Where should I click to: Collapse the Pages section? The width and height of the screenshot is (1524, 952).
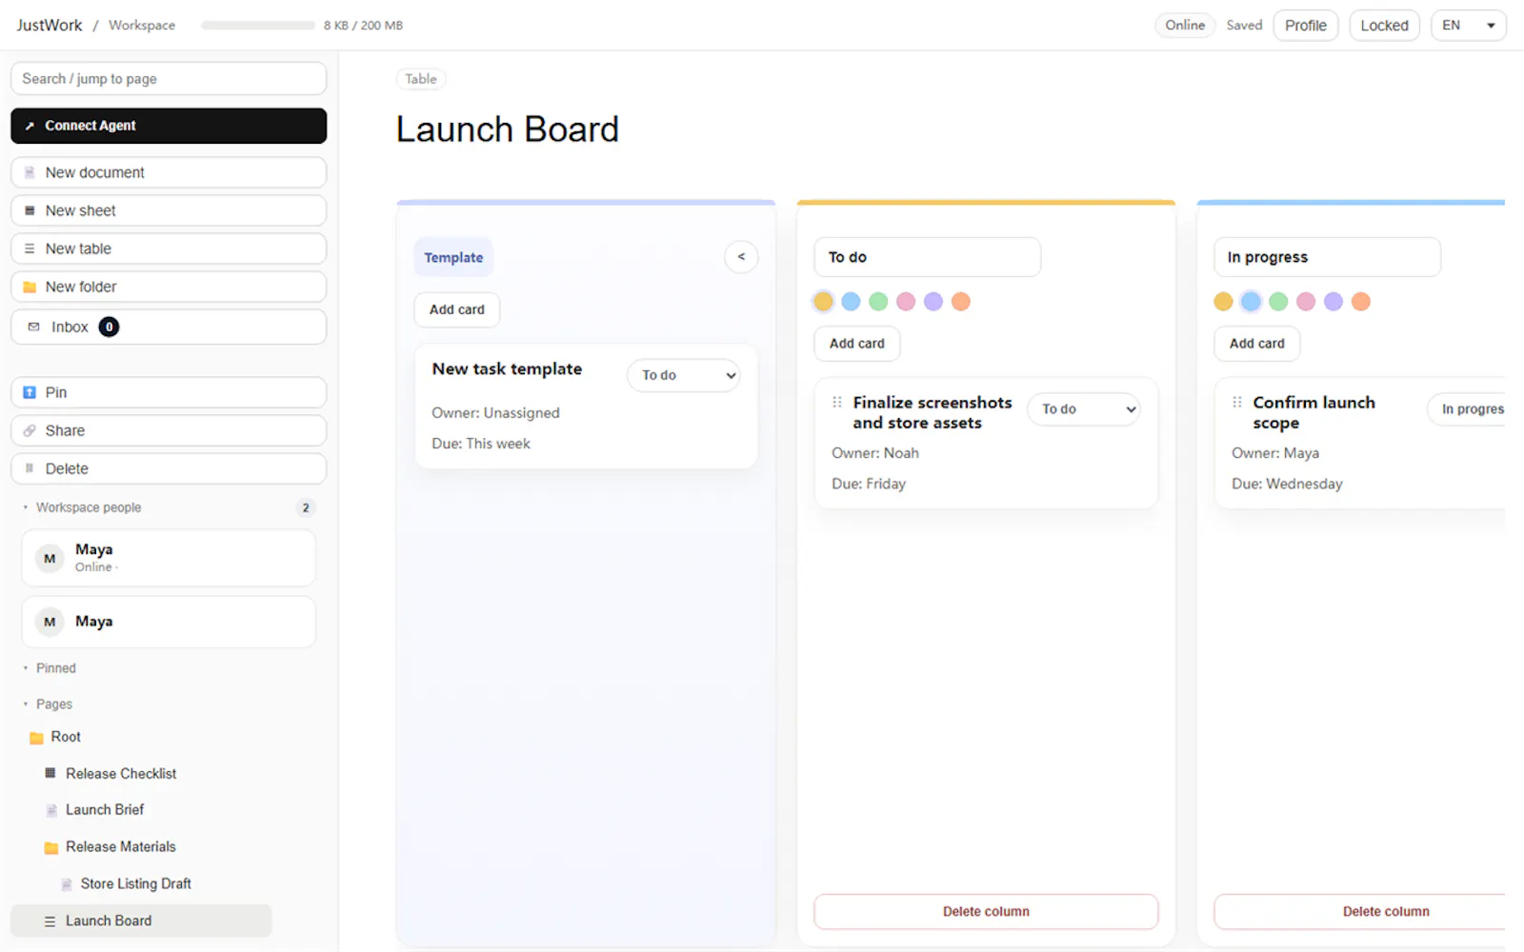[26, 704]
